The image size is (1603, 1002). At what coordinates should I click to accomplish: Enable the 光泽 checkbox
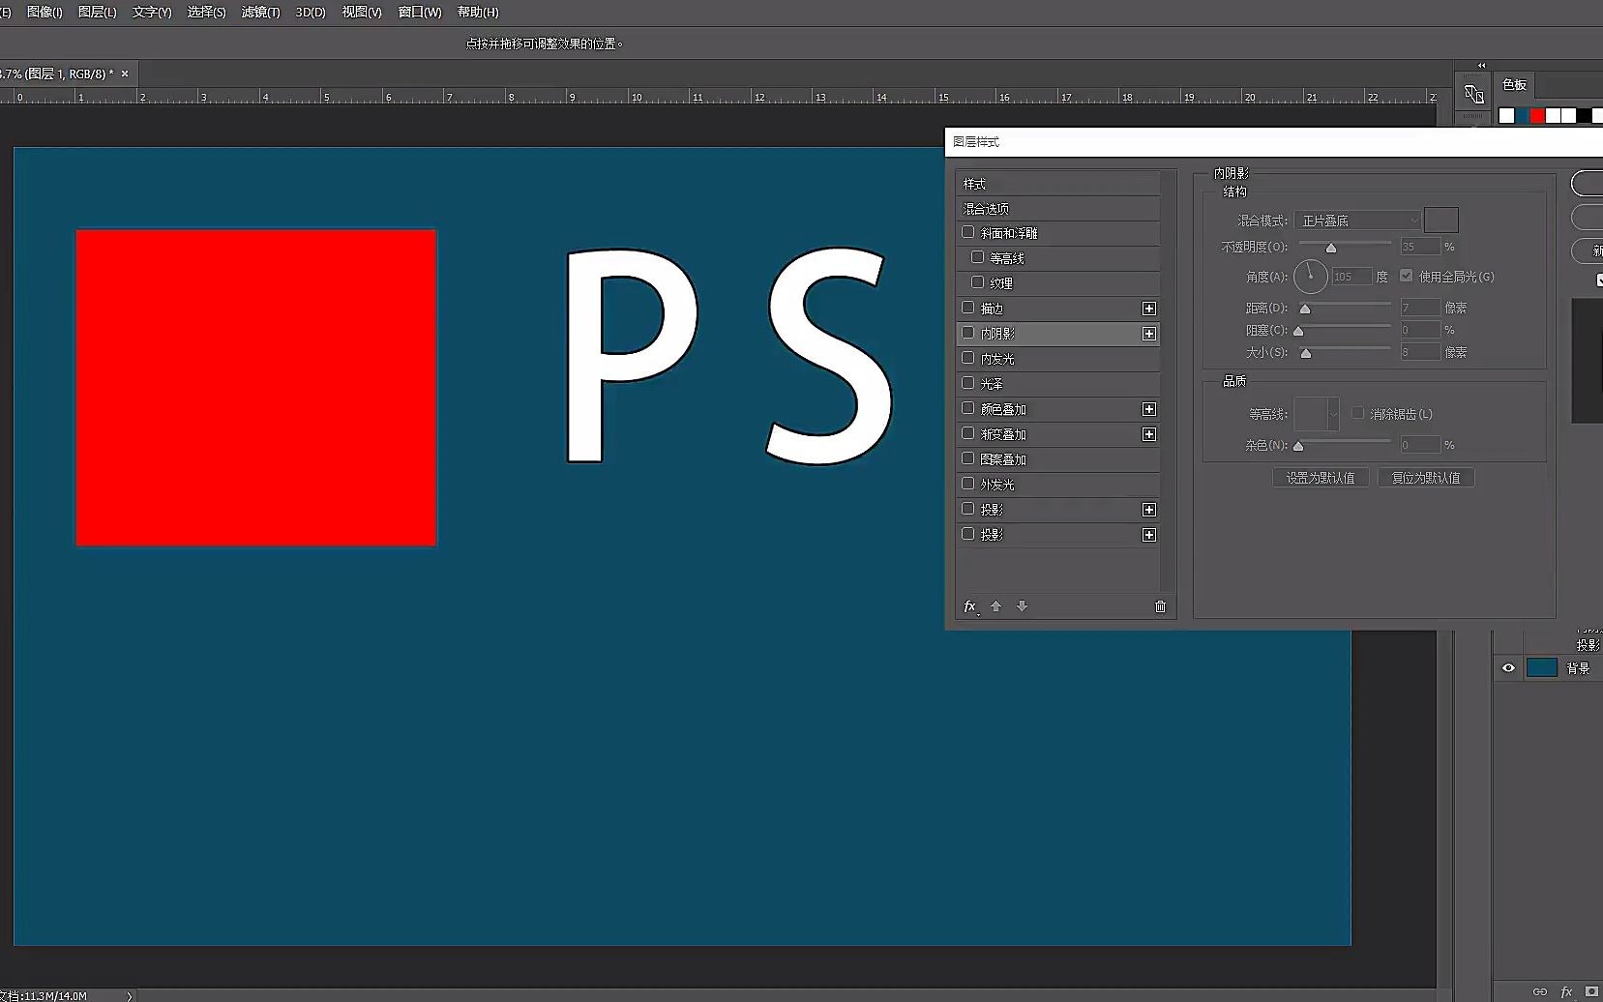pyautogui.click(x=968, y=383)
